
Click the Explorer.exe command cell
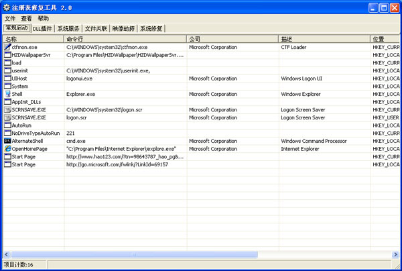point(81,94)
